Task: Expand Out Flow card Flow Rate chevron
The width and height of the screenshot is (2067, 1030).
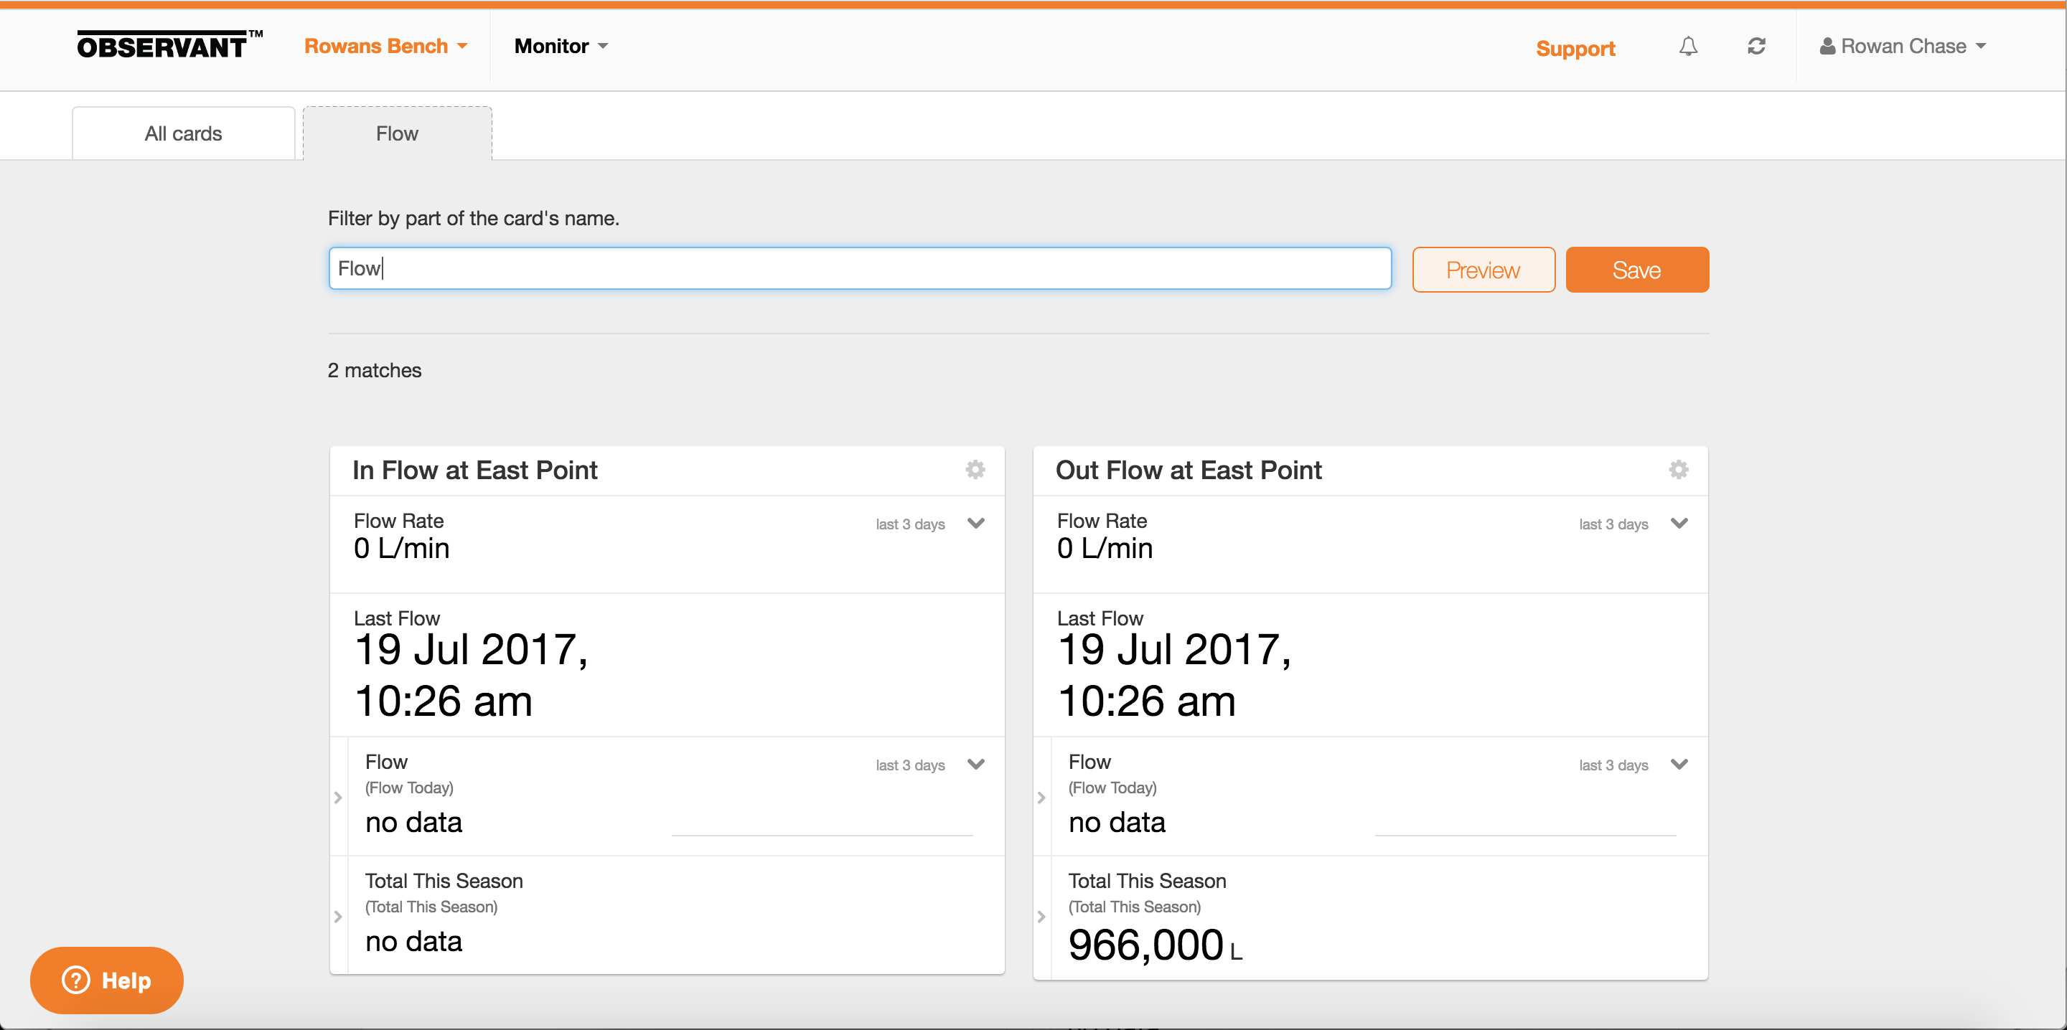Action: 1679,523
